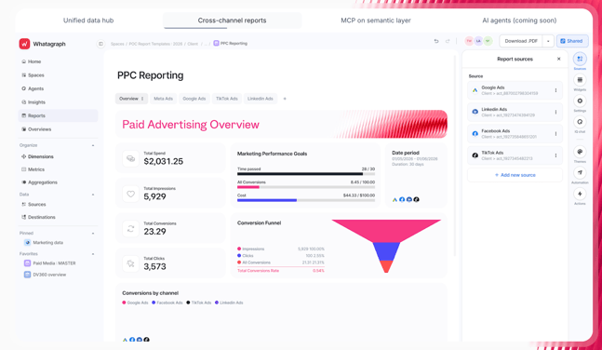This screenshot has height=350, width=602.
Task: Open the Actions lightning icon
Action: click(x=580, y=194)
